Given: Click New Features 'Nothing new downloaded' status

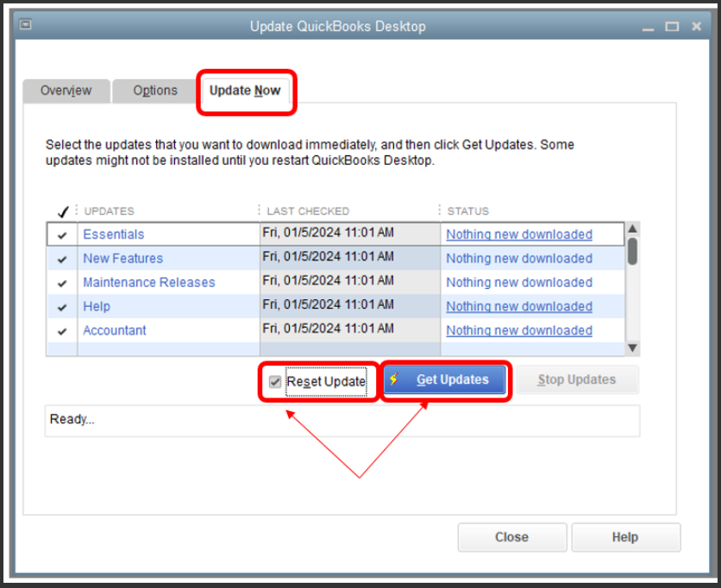Looking at the screenshot, I should (519, 259).
